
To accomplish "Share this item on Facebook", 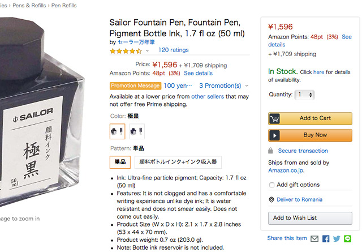I will coord(326,239).
